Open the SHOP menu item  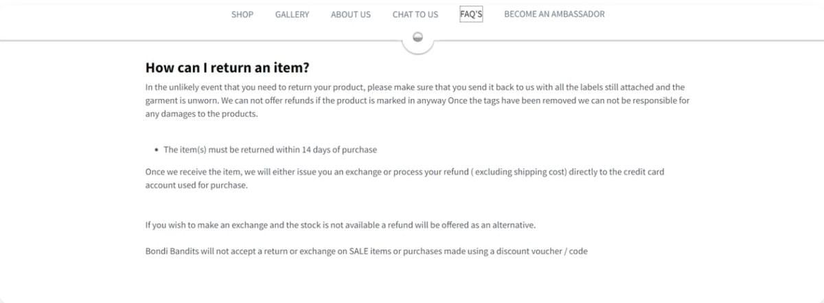click(242, 14)
